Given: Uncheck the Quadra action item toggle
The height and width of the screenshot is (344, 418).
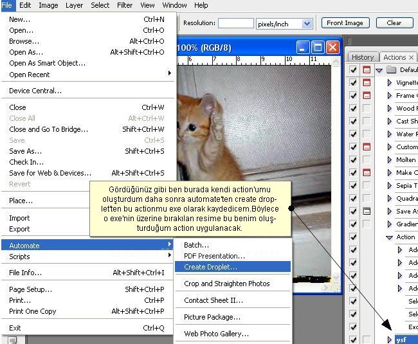Looking at the screenshot, I should pyautogui.click(x=353, y=198).
